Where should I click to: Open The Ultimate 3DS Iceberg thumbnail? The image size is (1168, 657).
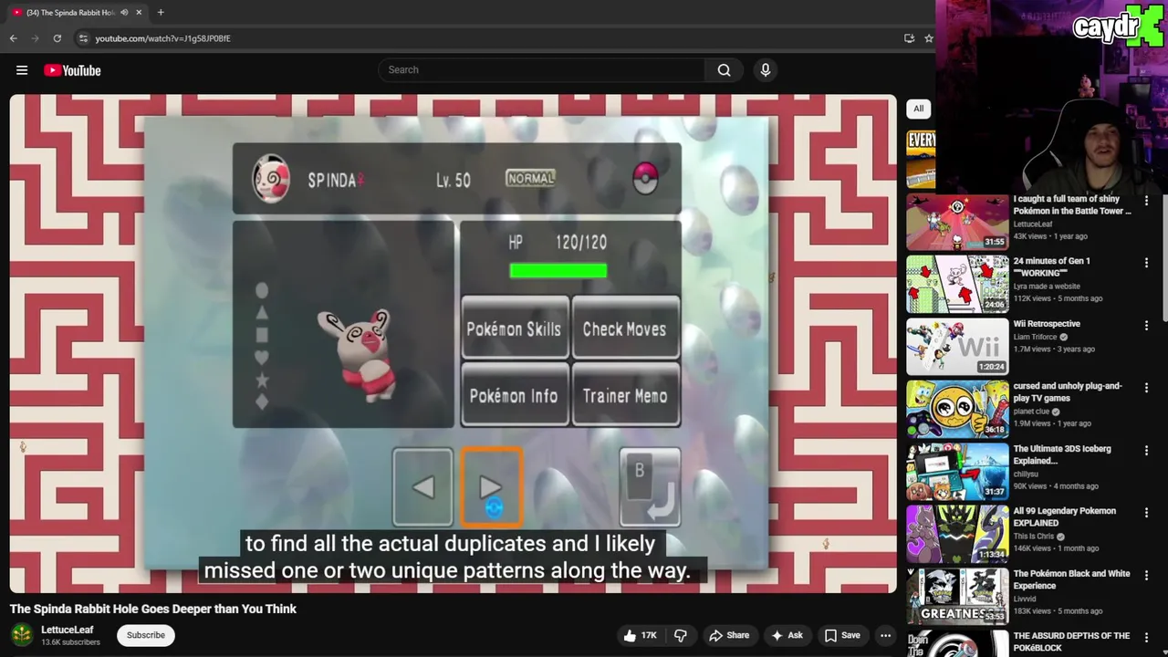click(957, 472)
